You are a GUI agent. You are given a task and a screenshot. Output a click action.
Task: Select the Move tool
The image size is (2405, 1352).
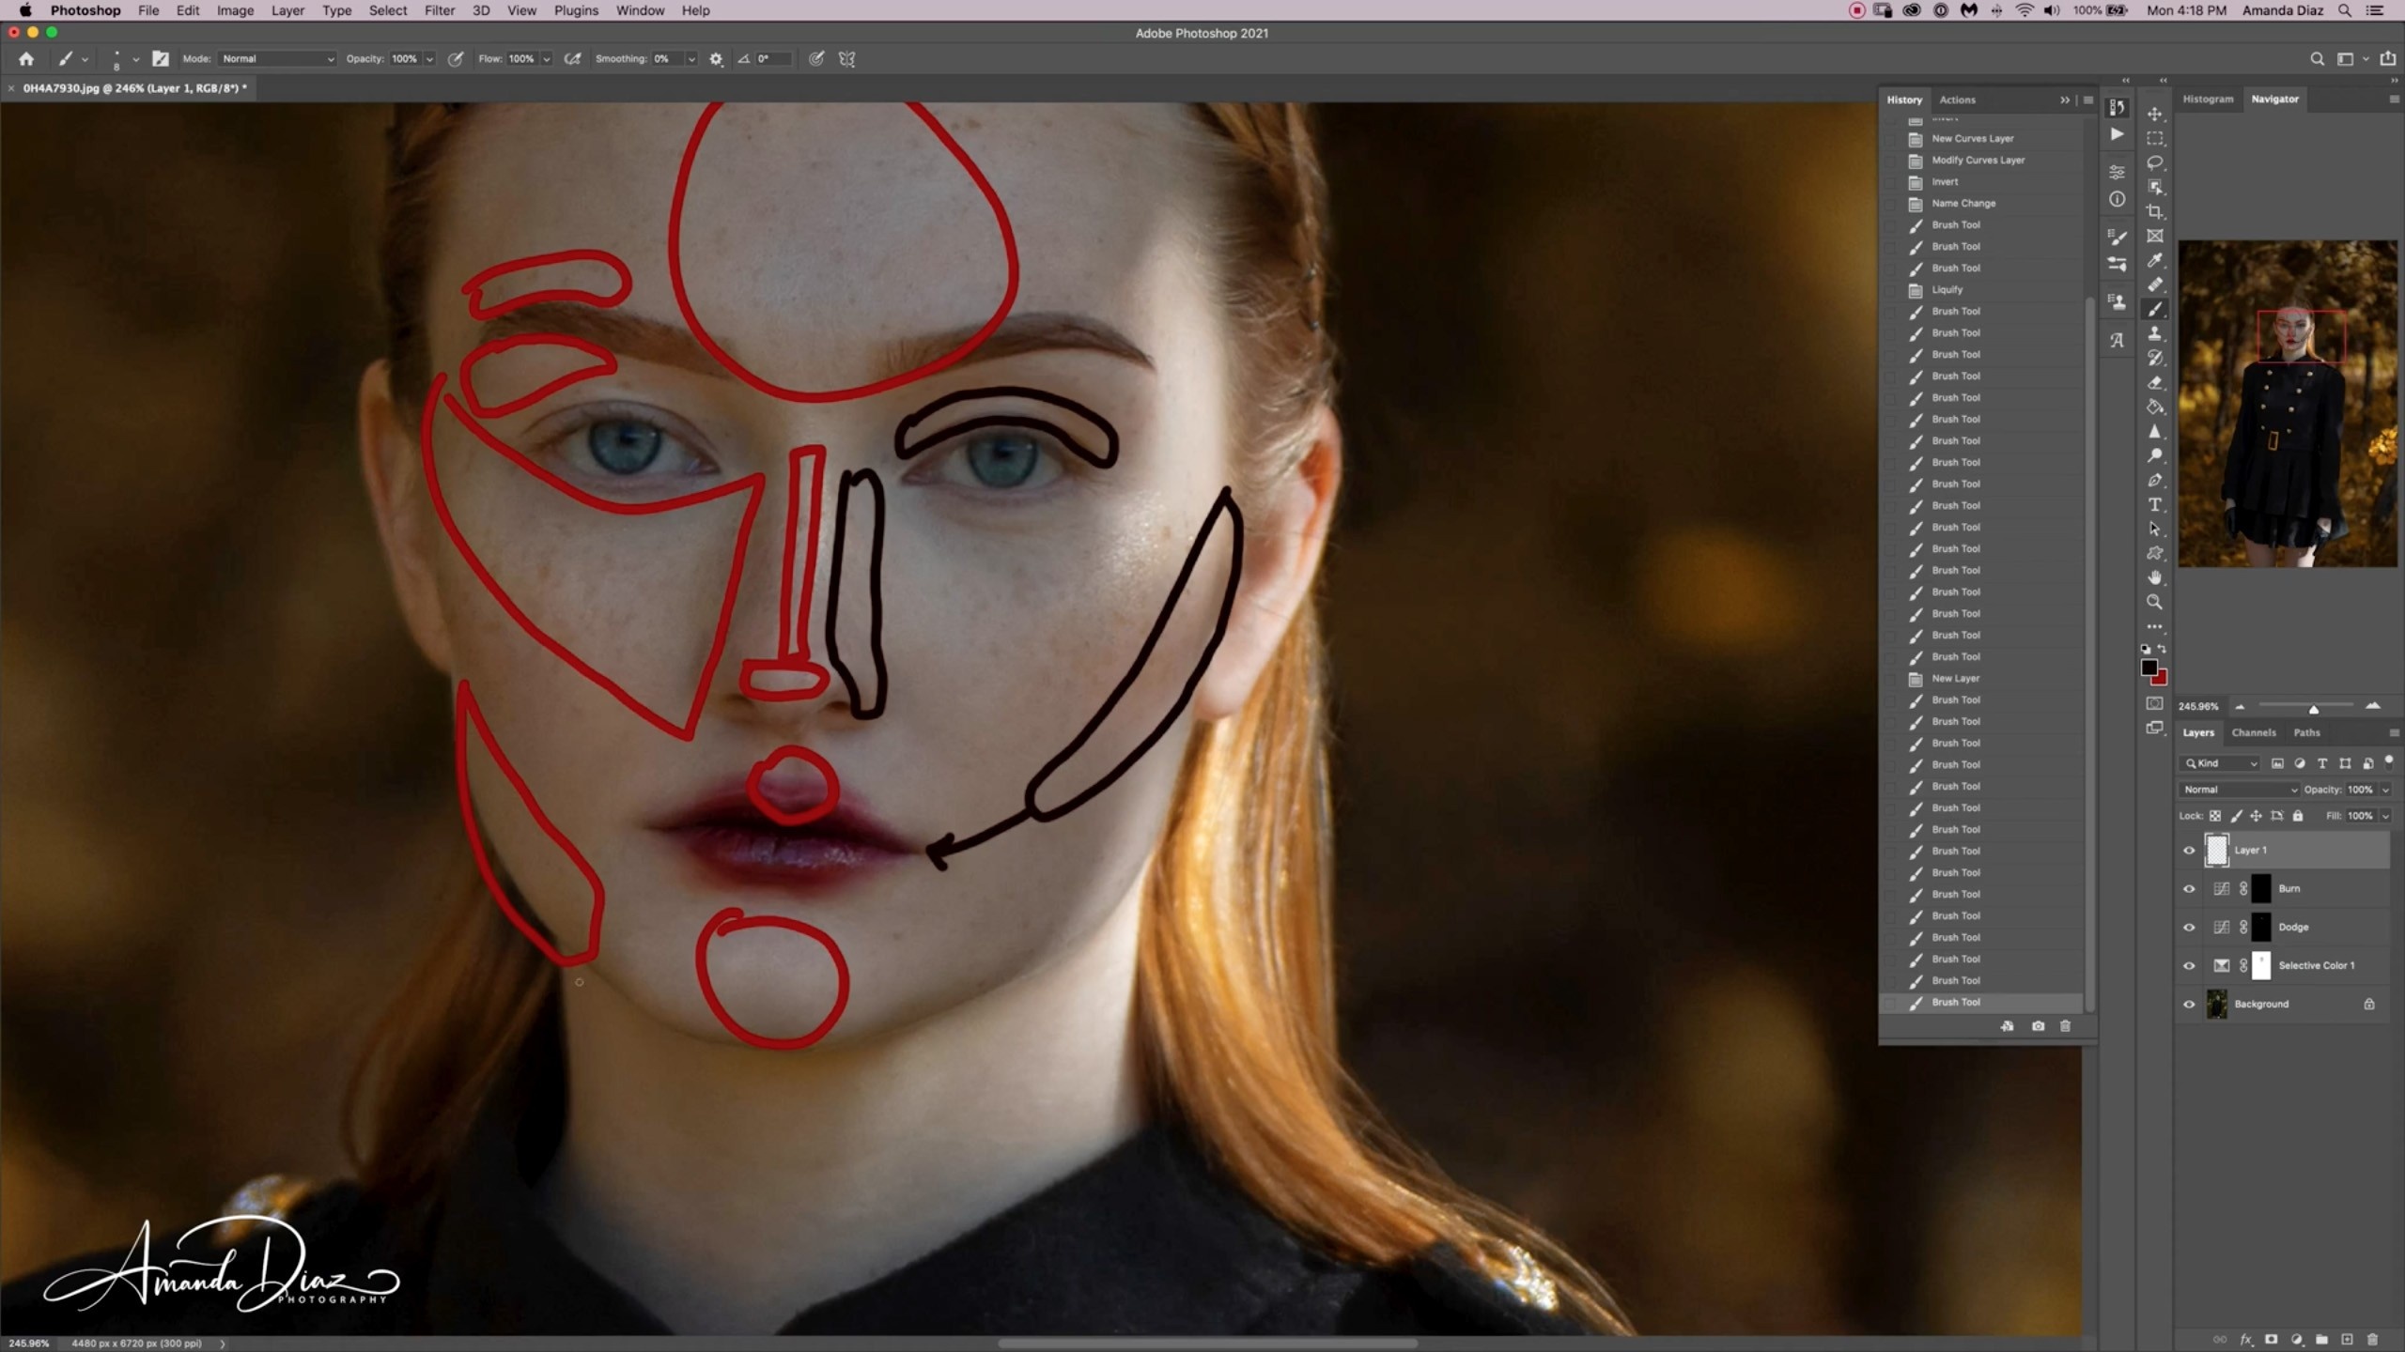coord(2155,114)
